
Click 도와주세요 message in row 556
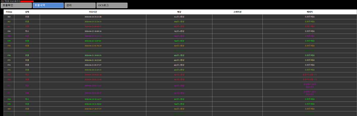tap(310, 31)
